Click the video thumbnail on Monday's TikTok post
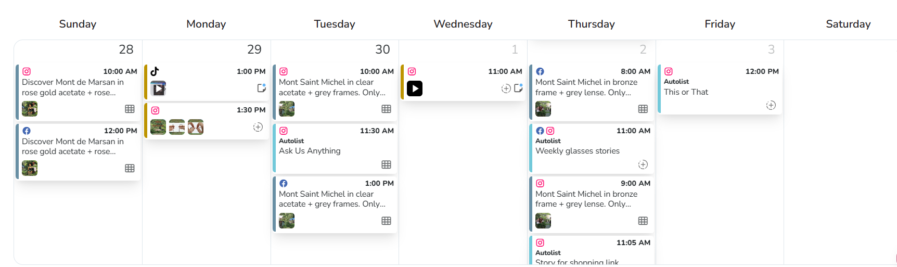 click(x=158, y=88)
